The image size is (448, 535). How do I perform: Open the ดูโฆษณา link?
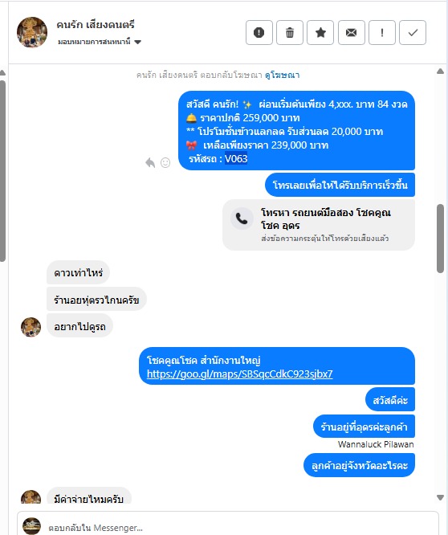tap(283, 75)
